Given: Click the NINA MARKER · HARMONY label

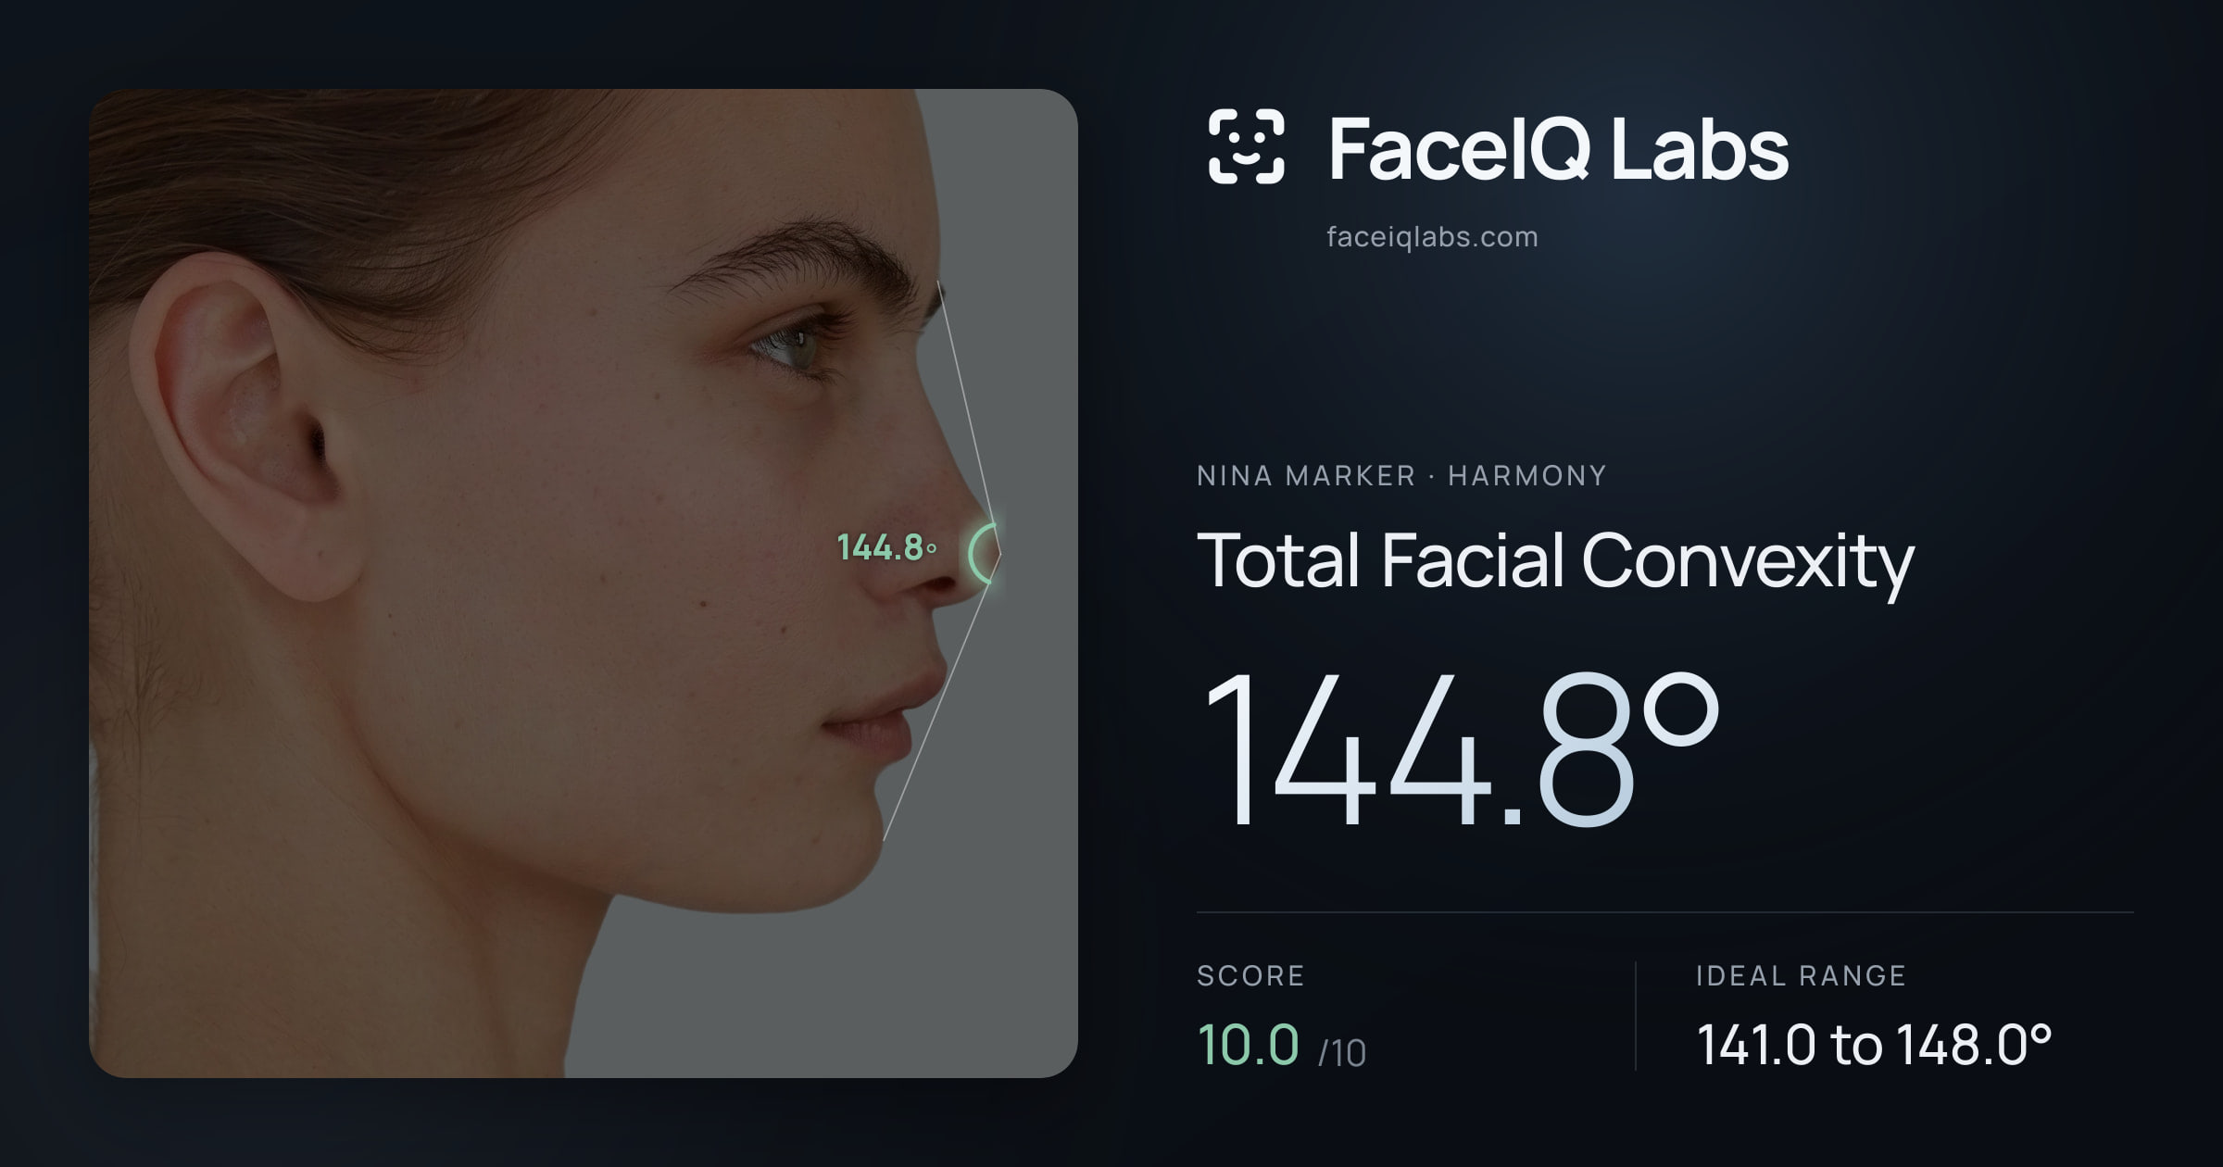Looking at the screenshot, I should [x=1401, y=476].
